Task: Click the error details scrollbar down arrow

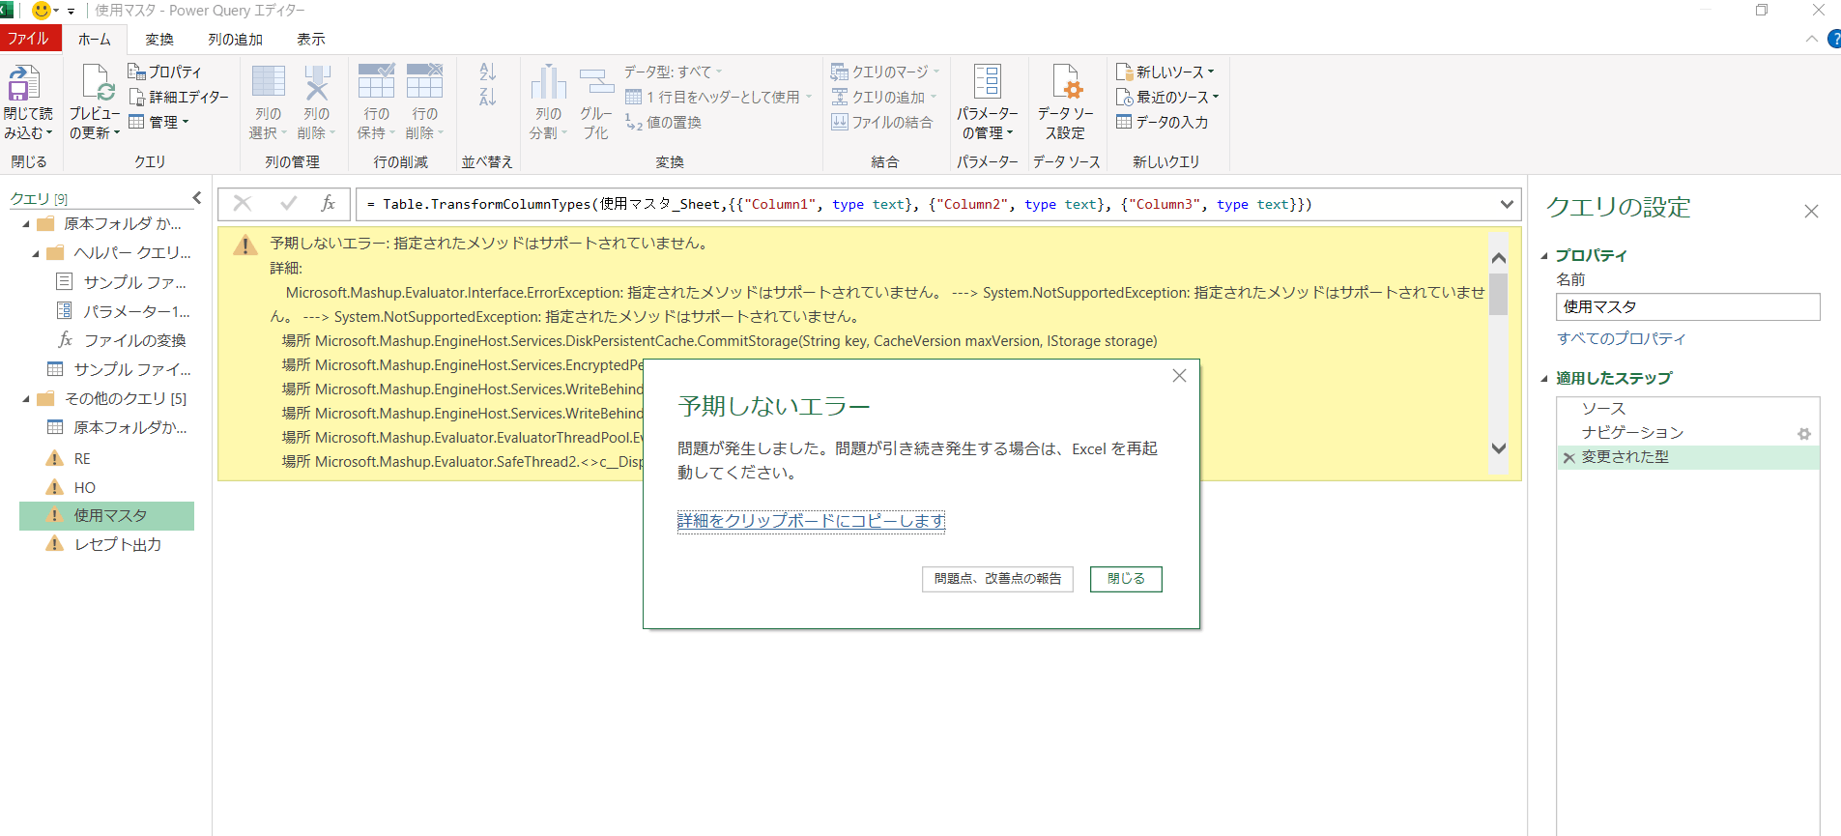Action: point(1499,447)
